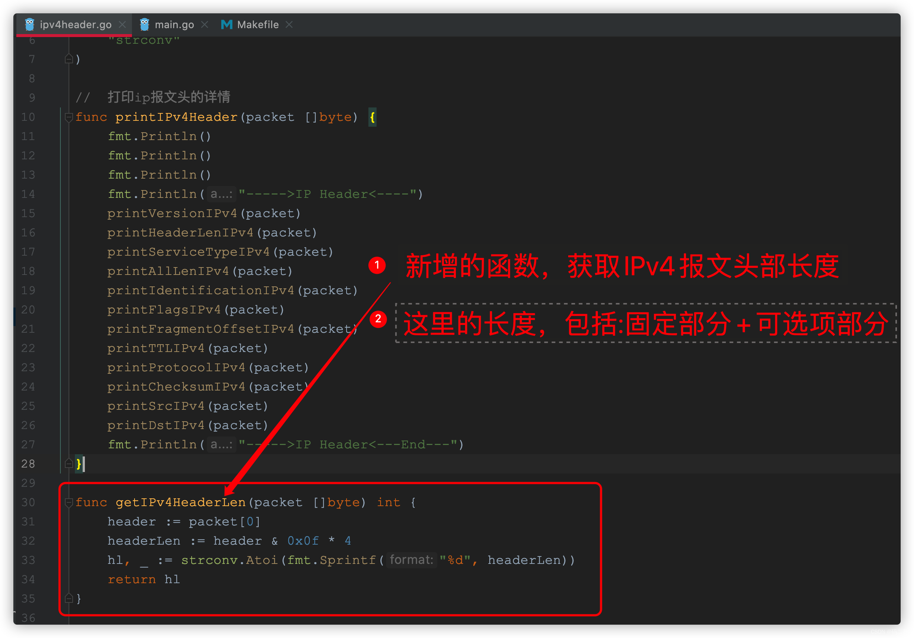This screenshot has height=638, width=914.
Task: Click the red circle annotation numbered 1
Action: point(377,265)
